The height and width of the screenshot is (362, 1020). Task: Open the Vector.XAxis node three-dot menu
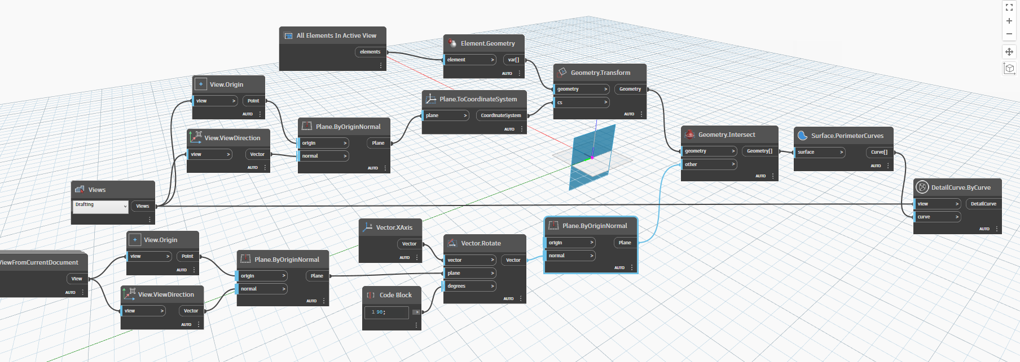(x=417, y=257)
